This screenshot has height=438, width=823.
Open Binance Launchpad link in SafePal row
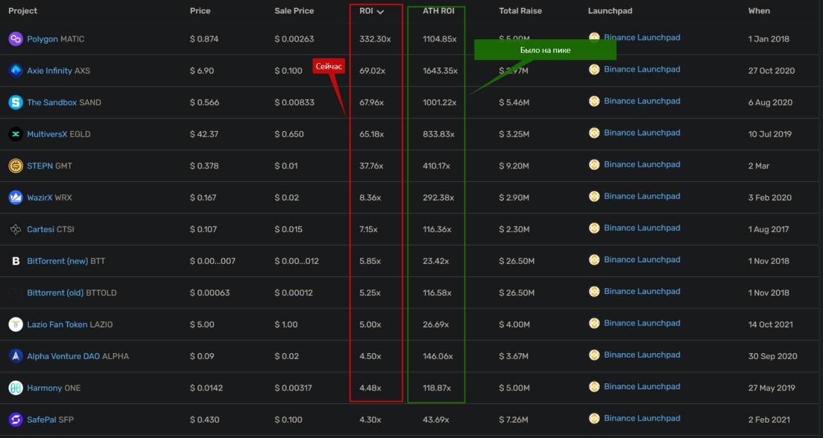tap(642, 419)
